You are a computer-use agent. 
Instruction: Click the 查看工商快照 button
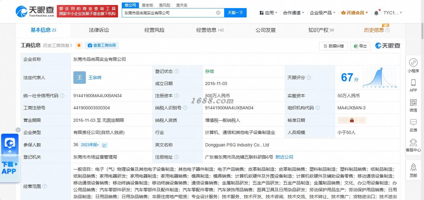pyautogui.click(x=102, y=45)
